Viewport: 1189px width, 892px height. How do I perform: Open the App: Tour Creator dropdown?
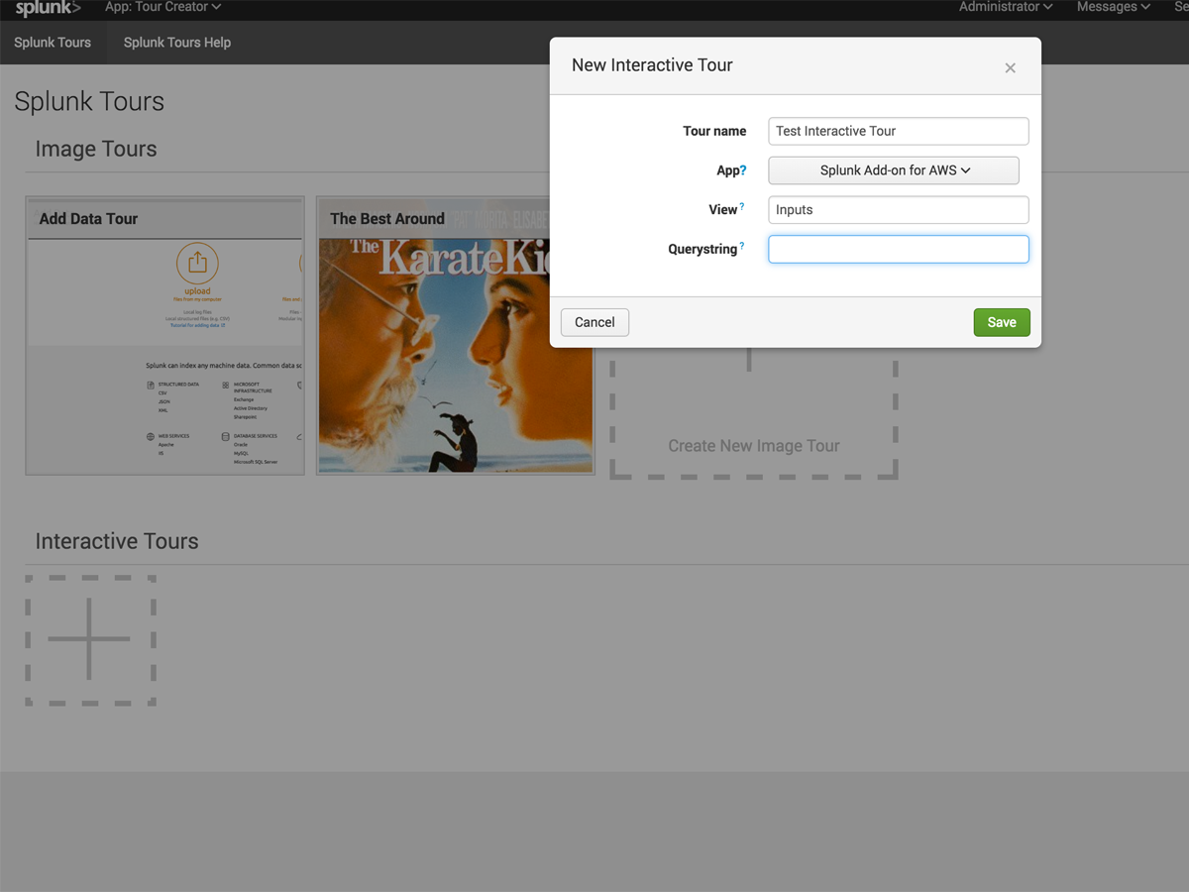pyautogui.click(x=162, y=7)
